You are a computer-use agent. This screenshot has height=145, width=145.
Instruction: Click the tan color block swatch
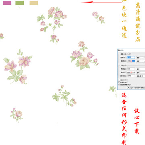[34, 3]
